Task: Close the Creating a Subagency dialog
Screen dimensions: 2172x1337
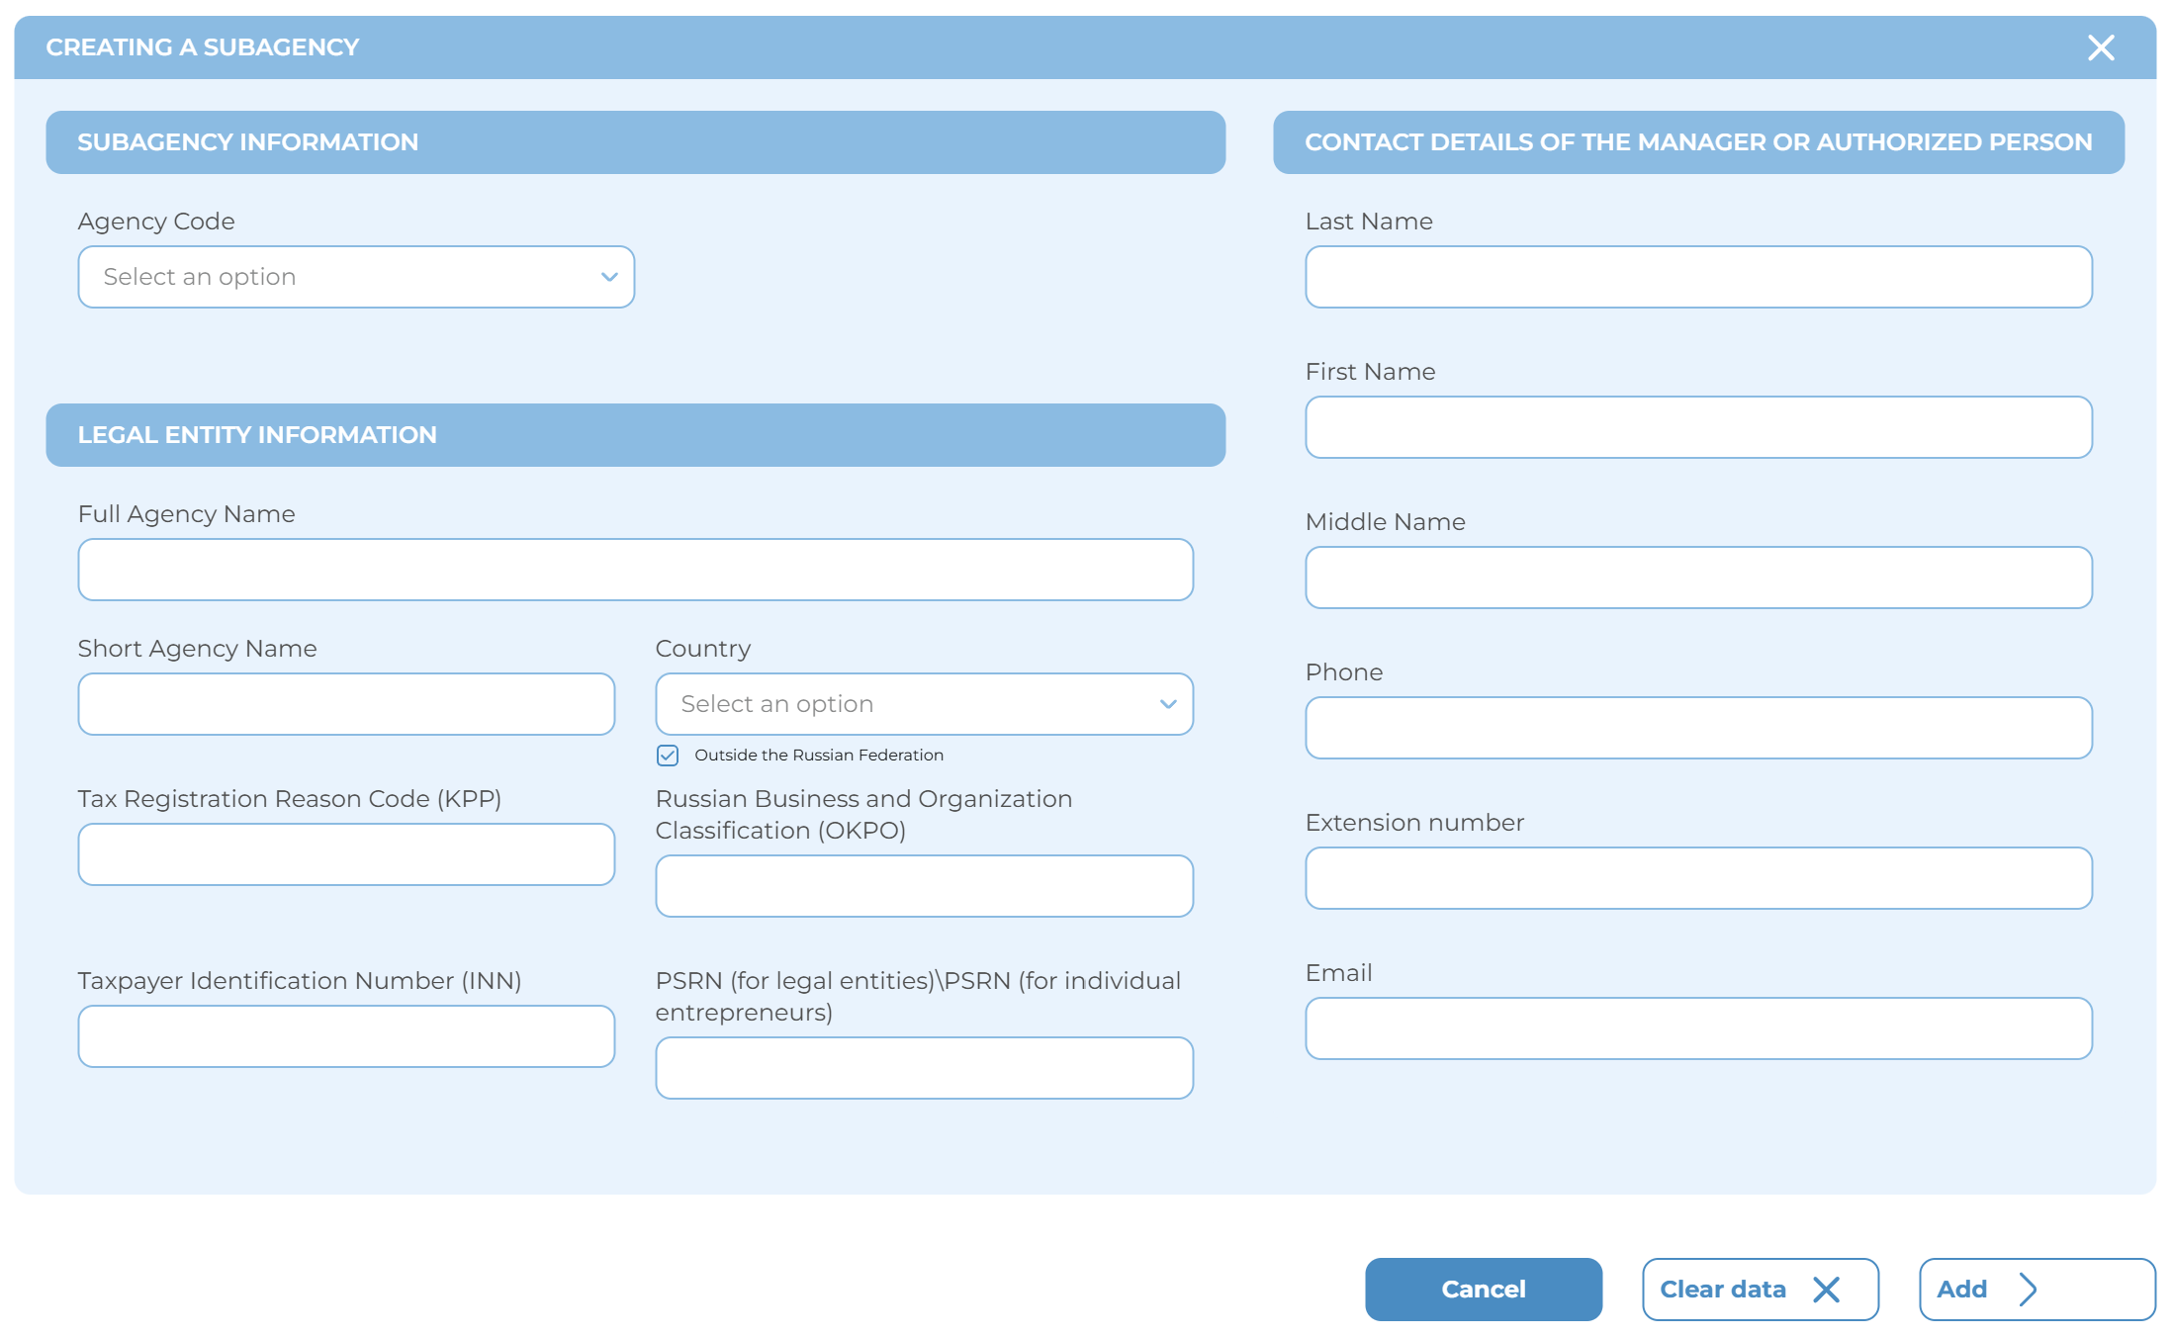Action: [2100, 47]
